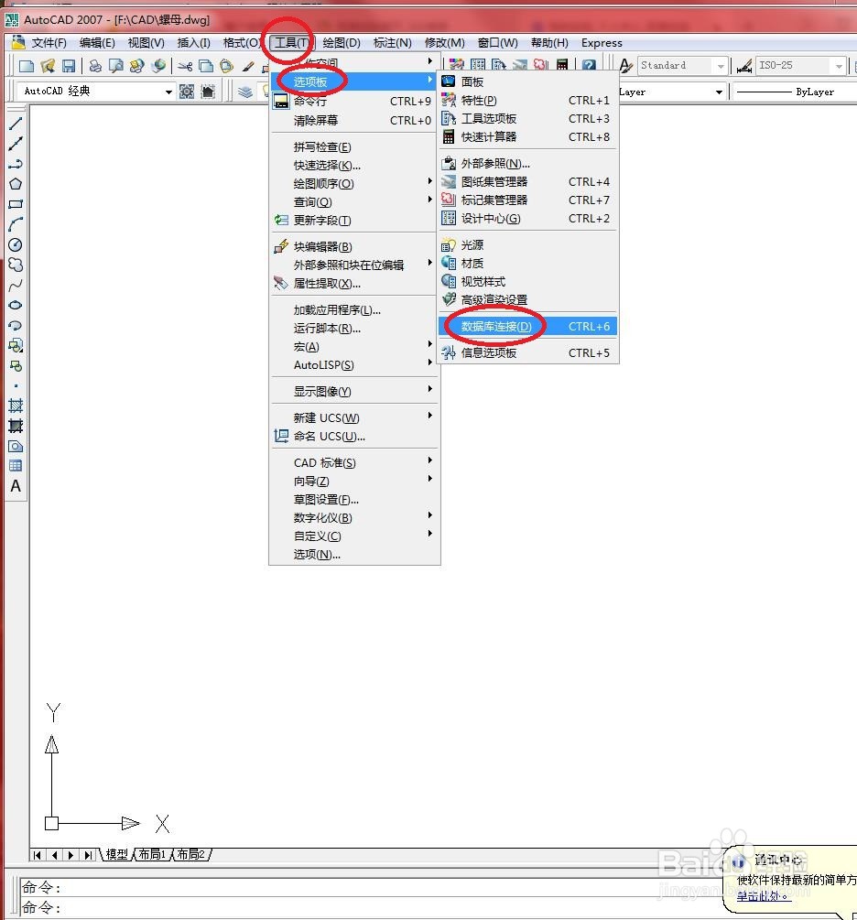Click the Help question mark icon
Viewport: 857px width, 920px height.
pyautogui.click(x=590, y=65)
